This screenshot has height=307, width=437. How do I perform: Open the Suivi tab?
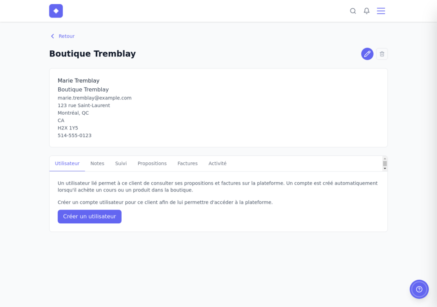pos(121,164)
